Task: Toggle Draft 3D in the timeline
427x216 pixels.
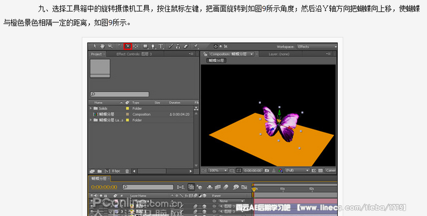Action: [x=200, y=187]
